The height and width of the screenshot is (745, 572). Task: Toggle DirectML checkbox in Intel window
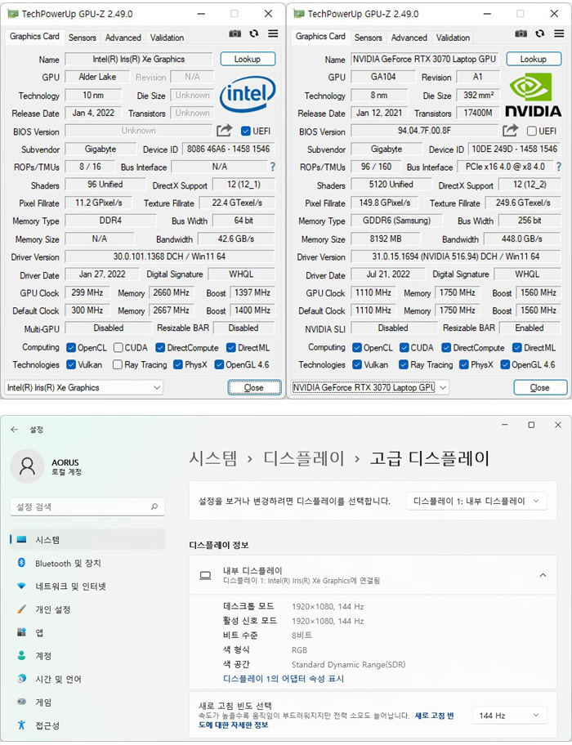231,348
